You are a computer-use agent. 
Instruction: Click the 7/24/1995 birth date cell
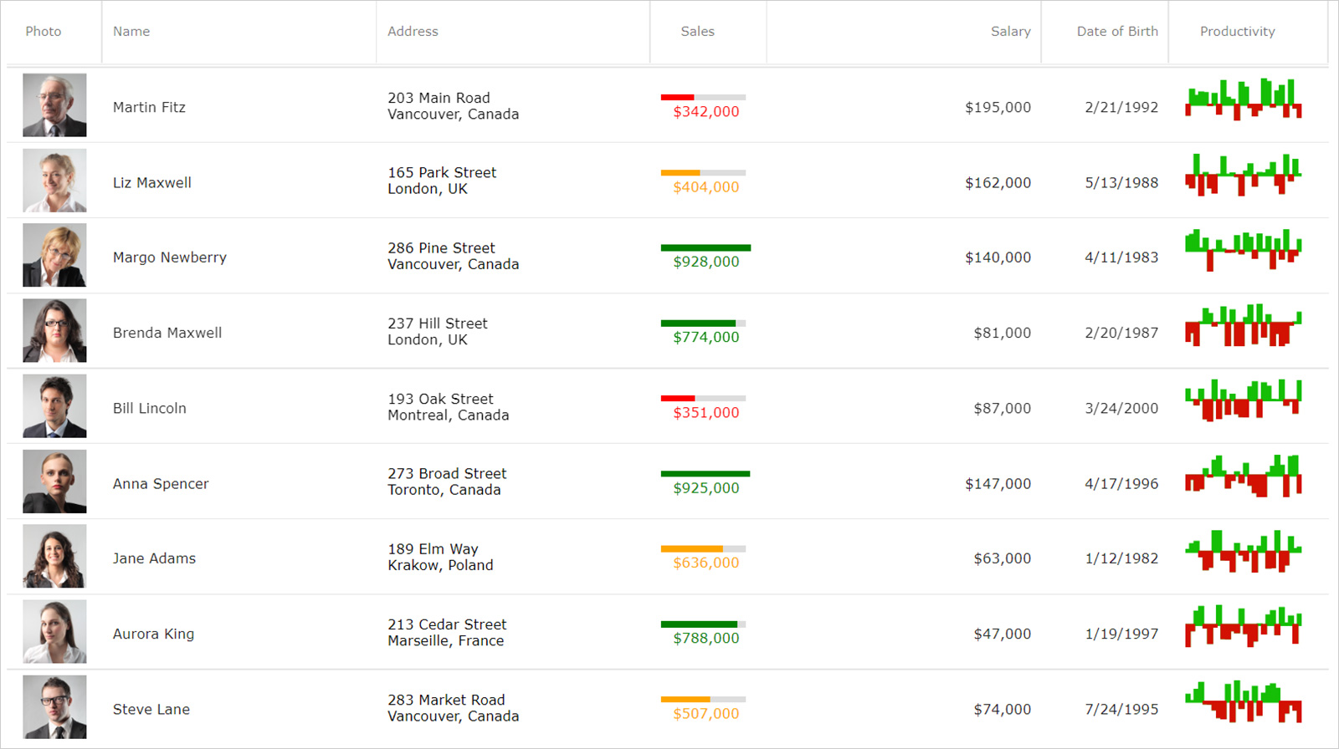(x=1121, y=709)
